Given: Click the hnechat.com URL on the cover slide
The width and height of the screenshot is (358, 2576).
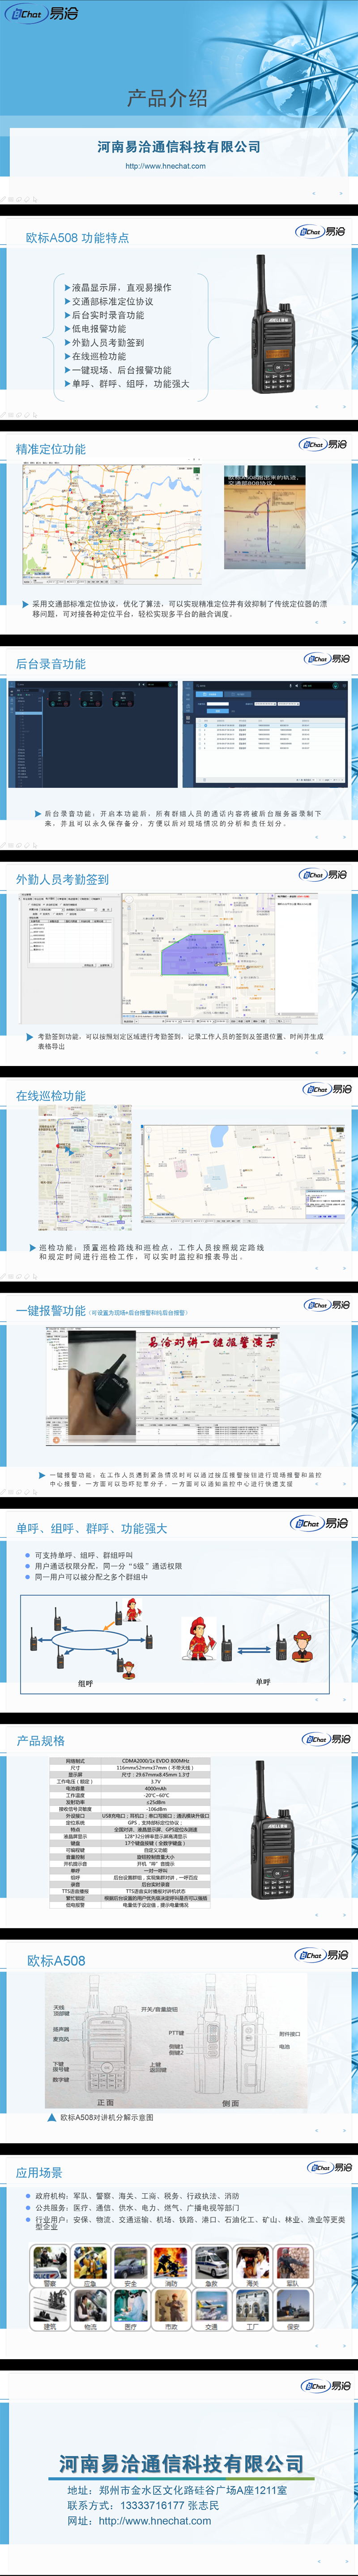Looking at the screenshot, I should 165,166.
